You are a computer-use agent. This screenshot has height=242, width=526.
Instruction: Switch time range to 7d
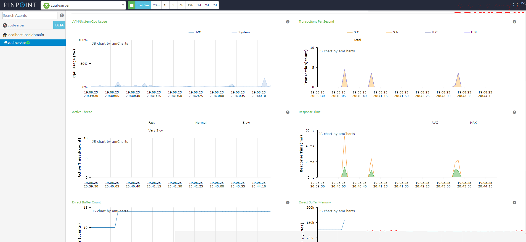click(215, 5)
